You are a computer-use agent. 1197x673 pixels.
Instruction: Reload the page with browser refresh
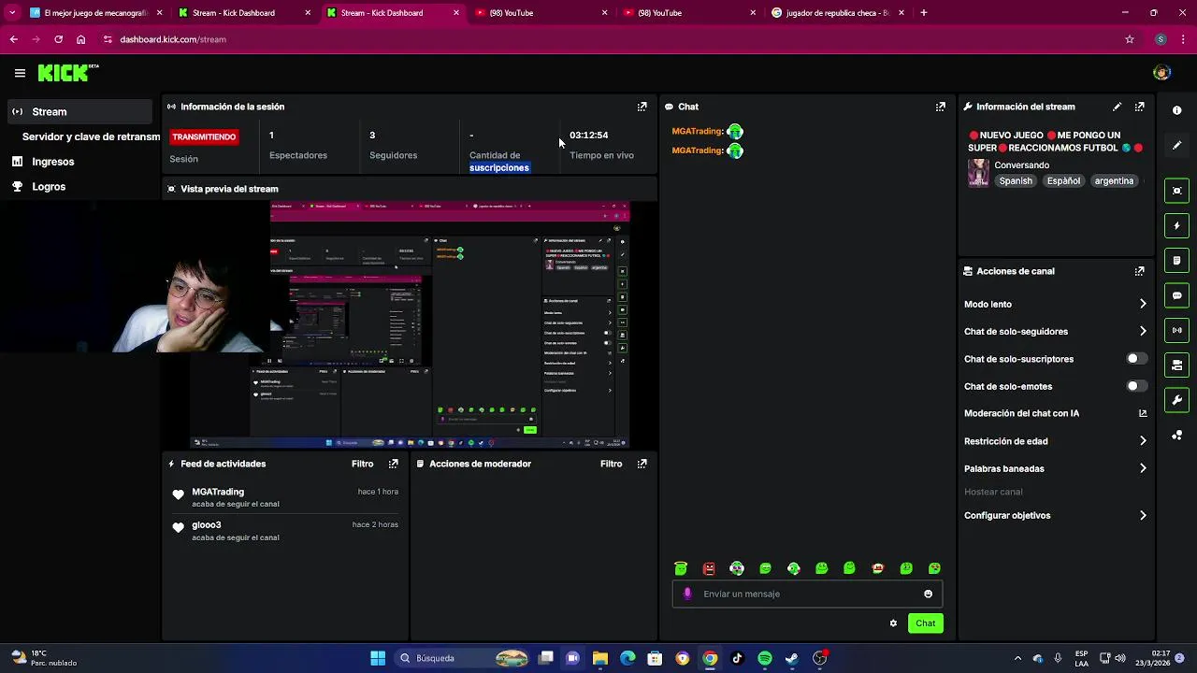(58, 39)
